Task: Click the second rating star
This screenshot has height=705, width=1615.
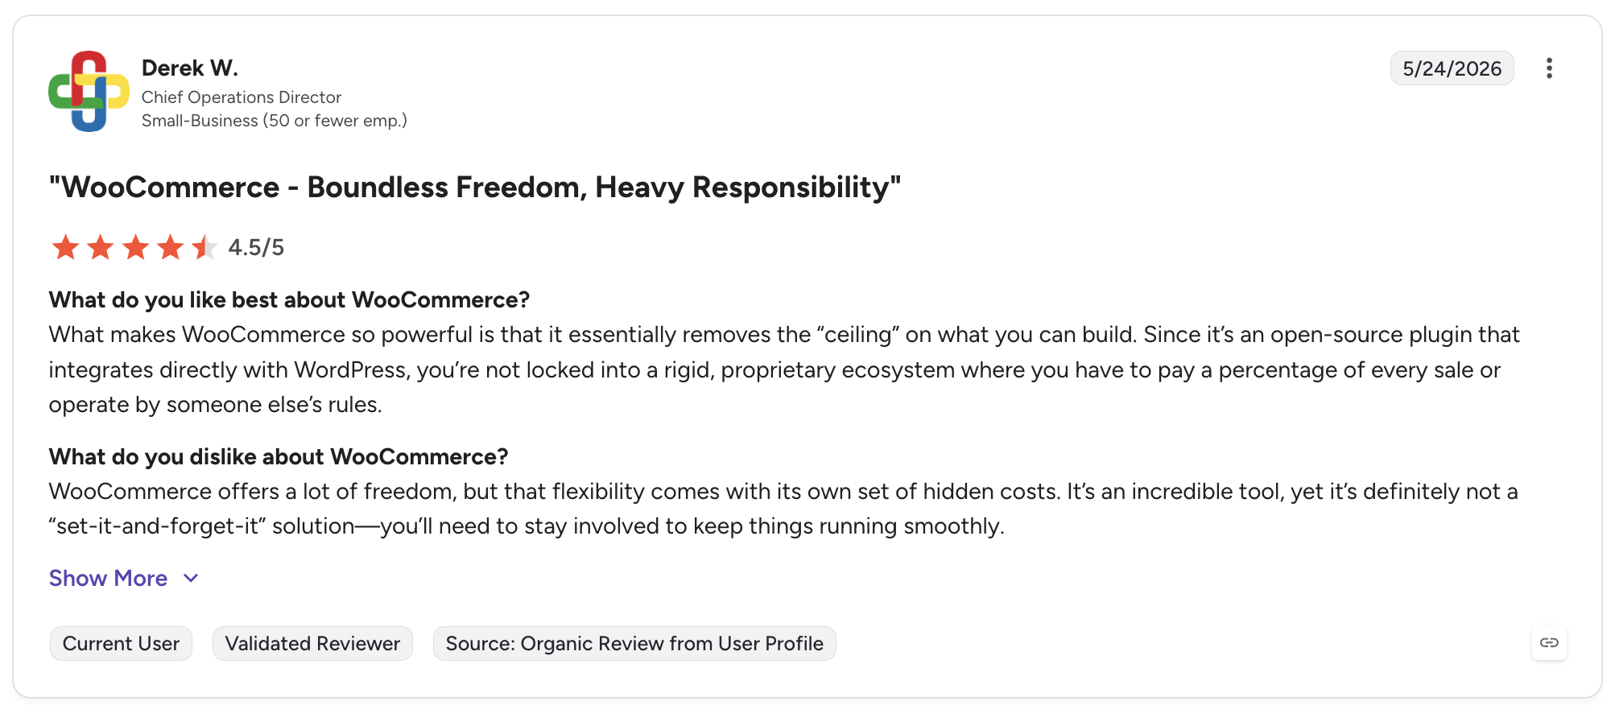Action: pos(100,247)
